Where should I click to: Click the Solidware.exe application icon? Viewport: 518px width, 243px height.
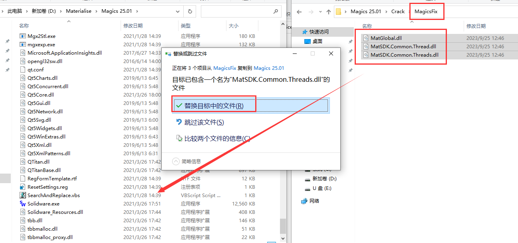pyautogui.click(x=23, y=204)
